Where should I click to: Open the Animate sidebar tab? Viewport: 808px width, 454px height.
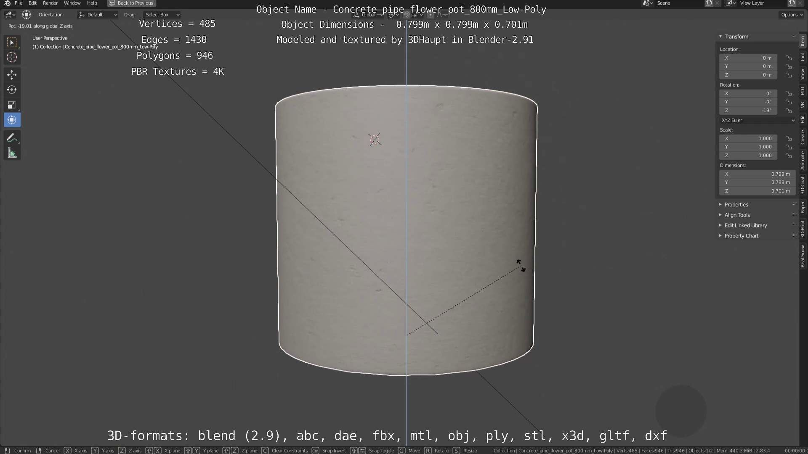[803, 160]
